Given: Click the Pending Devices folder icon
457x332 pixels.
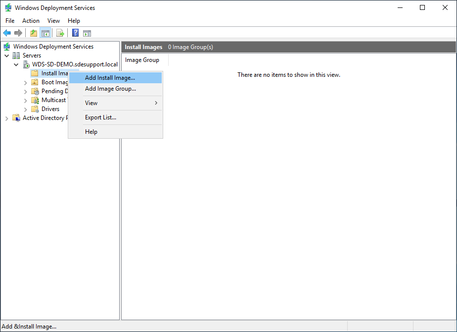Looking at the screenshot, I should [35, 91].
